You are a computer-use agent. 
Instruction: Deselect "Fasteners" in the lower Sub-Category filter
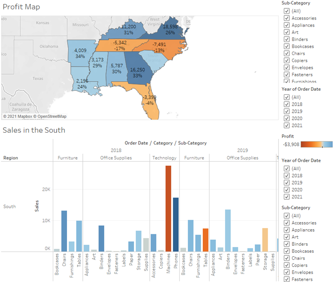click(287, 280)
